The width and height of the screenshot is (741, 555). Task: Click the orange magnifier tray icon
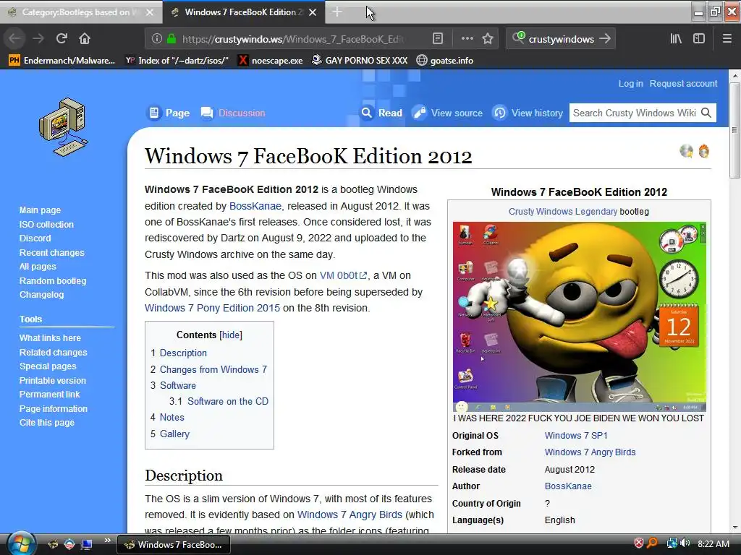pos(652,543)
